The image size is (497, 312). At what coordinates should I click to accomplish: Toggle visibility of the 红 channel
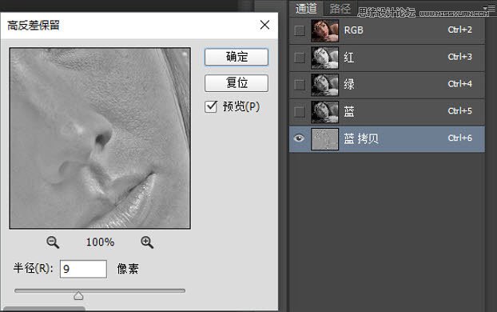tap(300, 58)
